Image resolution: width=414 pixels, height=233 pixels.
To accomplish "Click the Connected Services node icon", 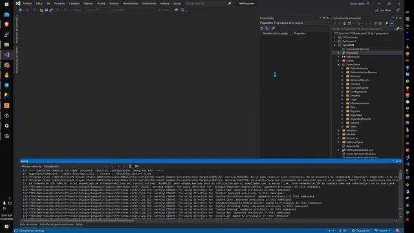I will click(x=343, y=49).
